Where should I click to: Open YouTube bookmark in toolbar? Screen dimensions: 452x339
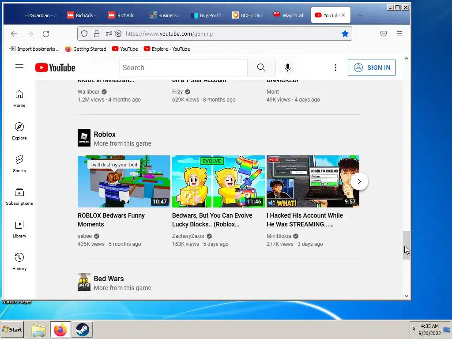click(x=125, y=49)
